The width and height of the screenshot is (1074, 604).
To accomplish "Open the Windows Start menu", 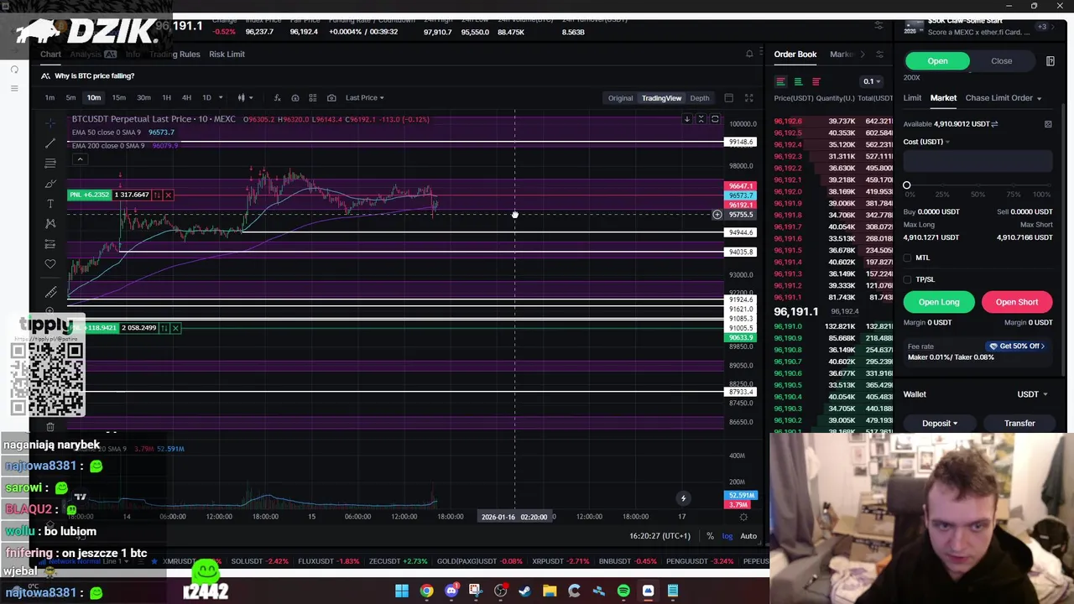I will tap(402, 591).
